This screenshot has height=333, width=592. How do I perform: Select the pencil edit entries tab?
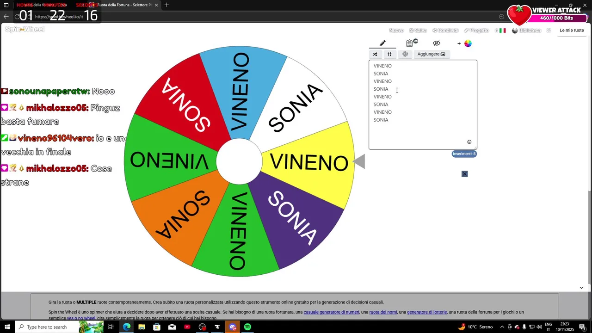point(382,43)
